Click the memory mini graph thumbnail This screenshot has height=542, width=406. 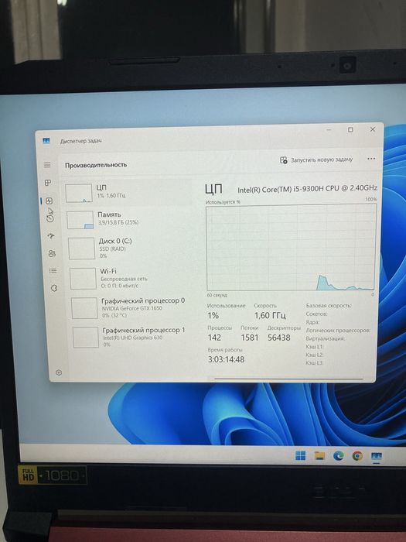80,220
